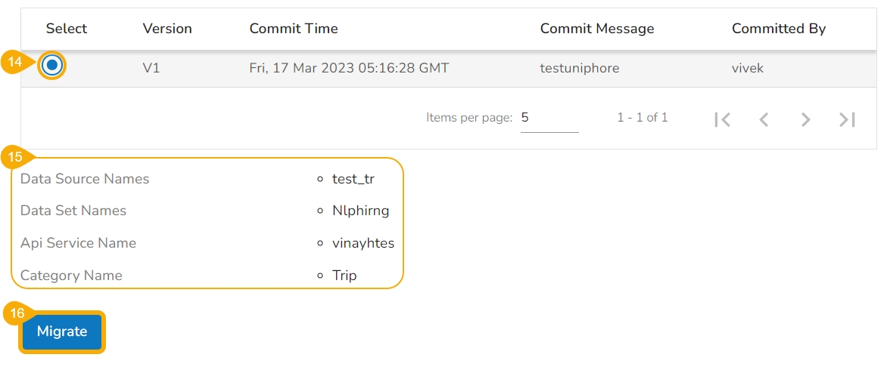
Task: Click the Migrate button
Action: pos(62,331)
